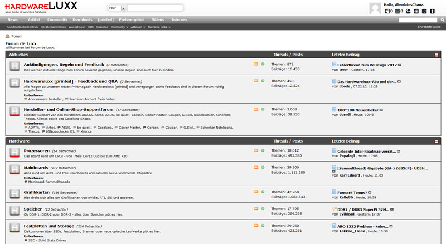Collapse the Hardware category
This screenshot has height=244, width=446.
(x=437, y=141)
